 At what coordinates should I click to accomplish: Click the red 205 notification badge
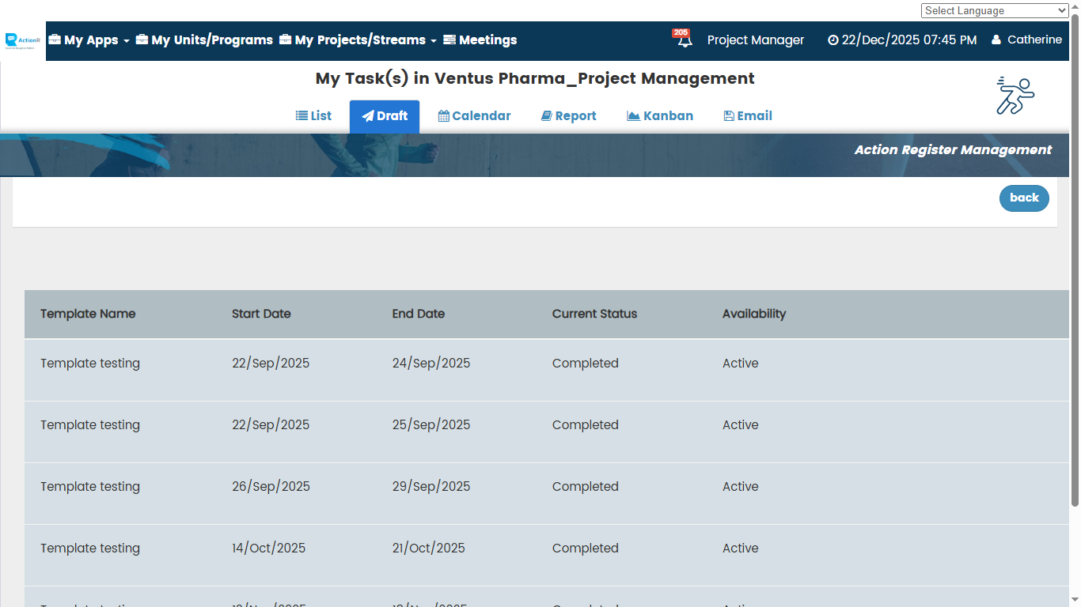(681, 32)
